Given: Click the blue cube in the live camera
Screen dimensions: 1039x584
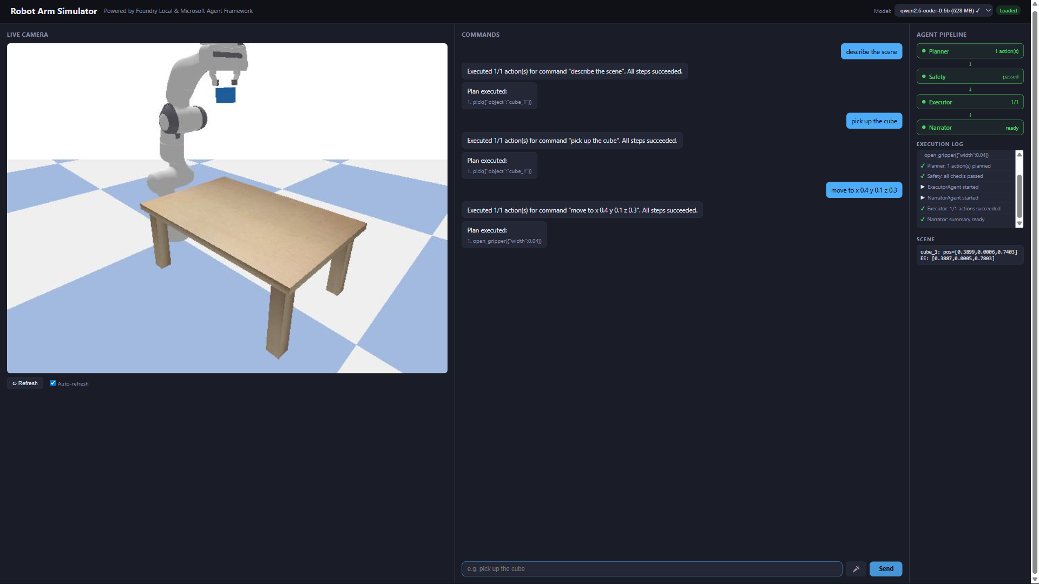Looking at the screenshot, I should click(x=226, y=96).
